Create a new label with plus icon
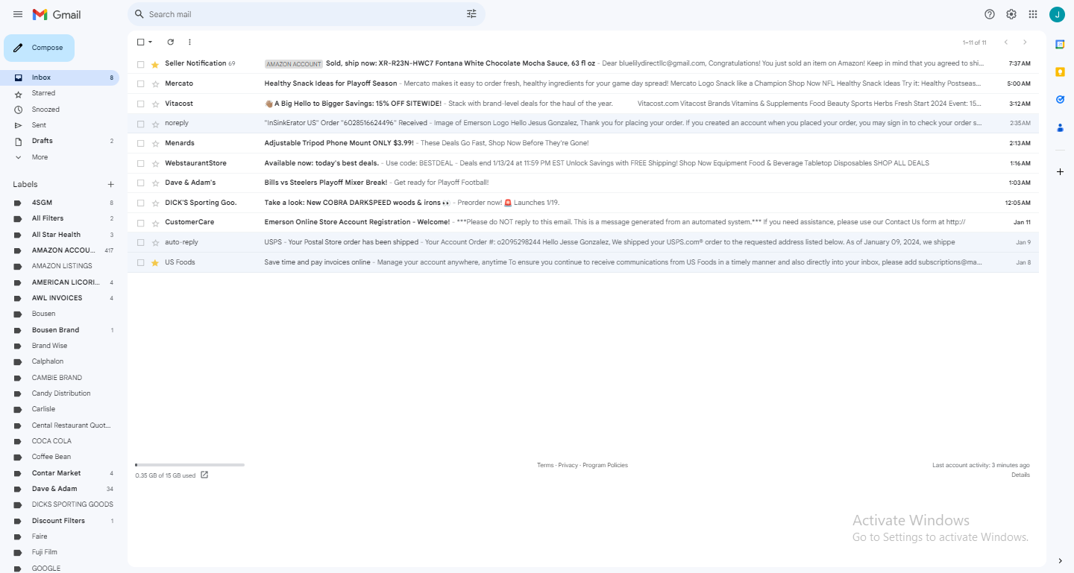The image size is (1074, 573). pos(110,184)
